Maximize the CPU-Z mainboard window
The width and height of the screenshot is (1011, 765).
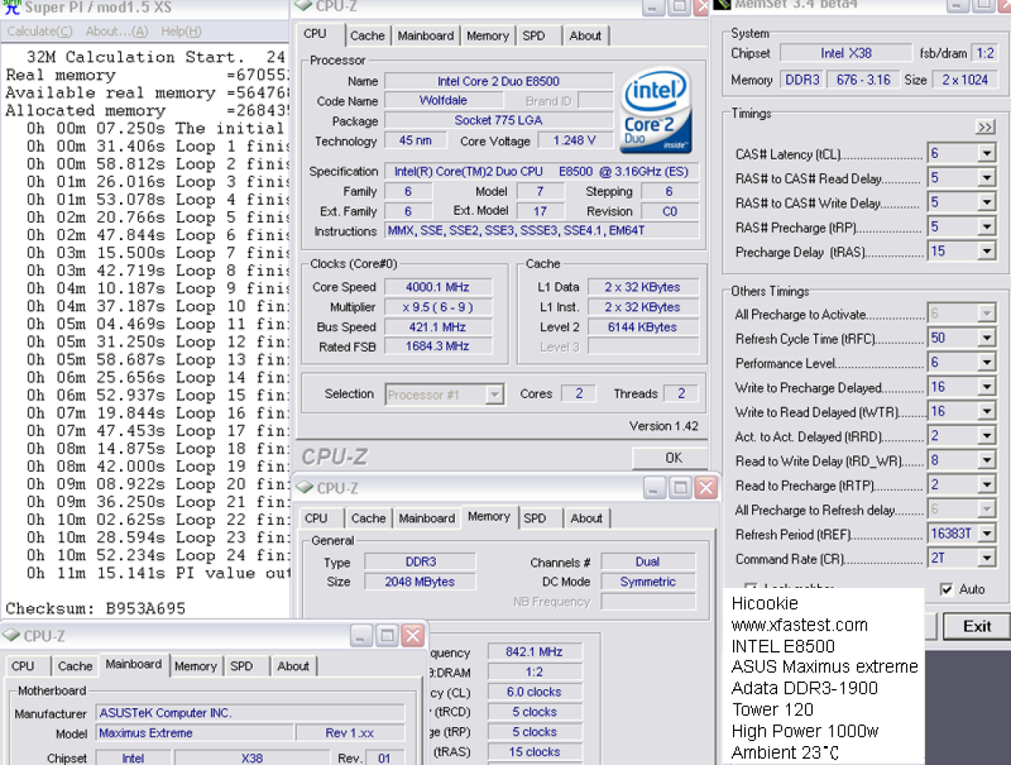pos(387,635)
